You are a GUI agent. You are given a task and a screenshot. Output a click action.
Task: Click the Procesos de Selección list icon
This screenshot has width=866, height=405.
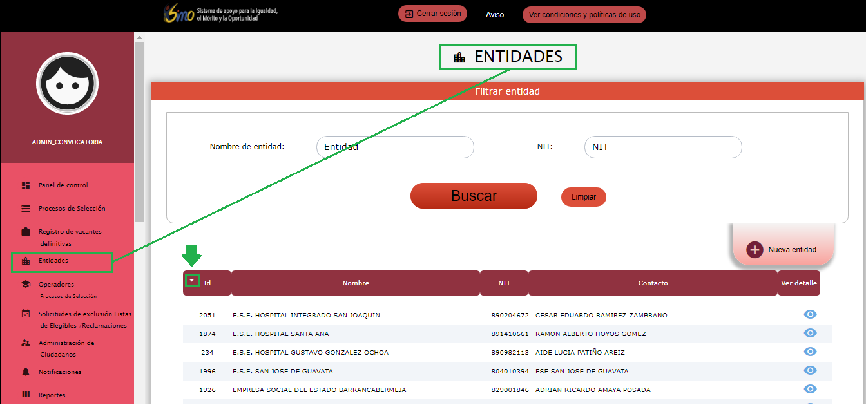(26, 209)
